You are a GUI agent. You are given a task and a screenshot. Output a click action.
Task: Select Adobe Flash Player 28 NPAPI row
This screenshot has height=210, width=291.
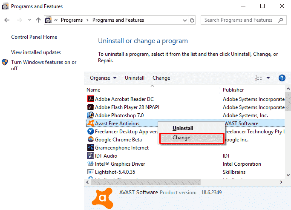pyautogui.click(x=185, y=107)
